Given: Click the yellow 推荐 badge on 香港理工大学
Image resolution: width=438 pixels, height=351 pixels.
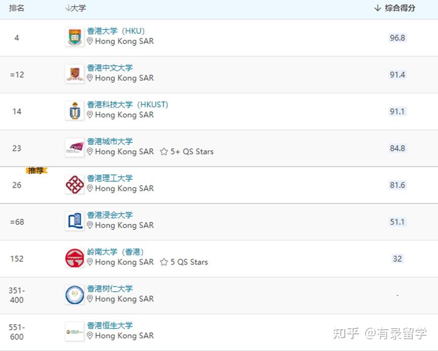Looking at the screenshot, I should (36, 171).
